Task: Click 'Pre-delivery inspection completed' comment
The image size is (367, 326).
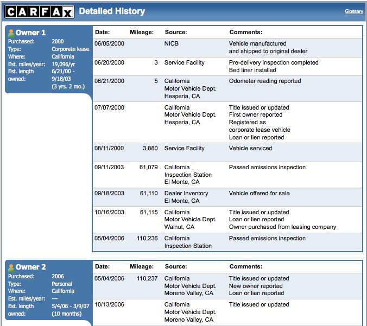Action: click(274, 62)
